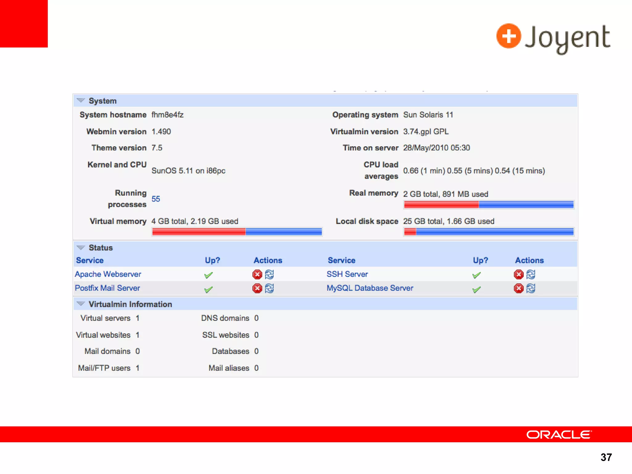Collapse the Virtualmin Information section

click(81, 304)
